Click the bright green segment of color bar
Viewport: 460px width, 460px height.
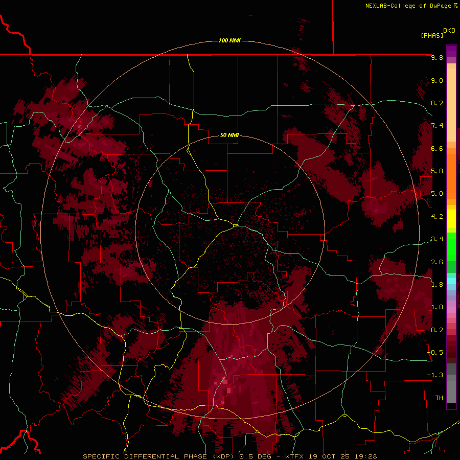pyautogui.click(x=451, y=246)
